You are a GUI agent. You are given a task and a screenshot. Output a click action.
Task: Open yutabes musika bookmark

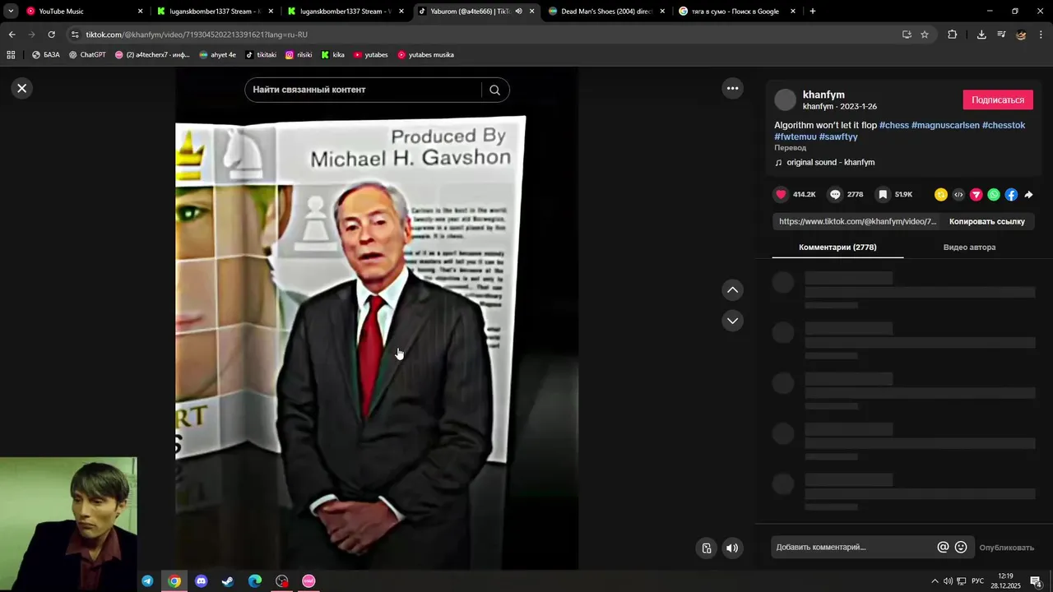click(425, 55)
